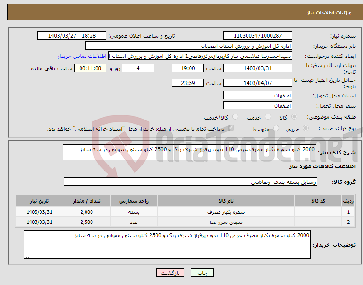Click the request creator name field
This screenshot has height=285, width=363.
[x=200, y=56]
